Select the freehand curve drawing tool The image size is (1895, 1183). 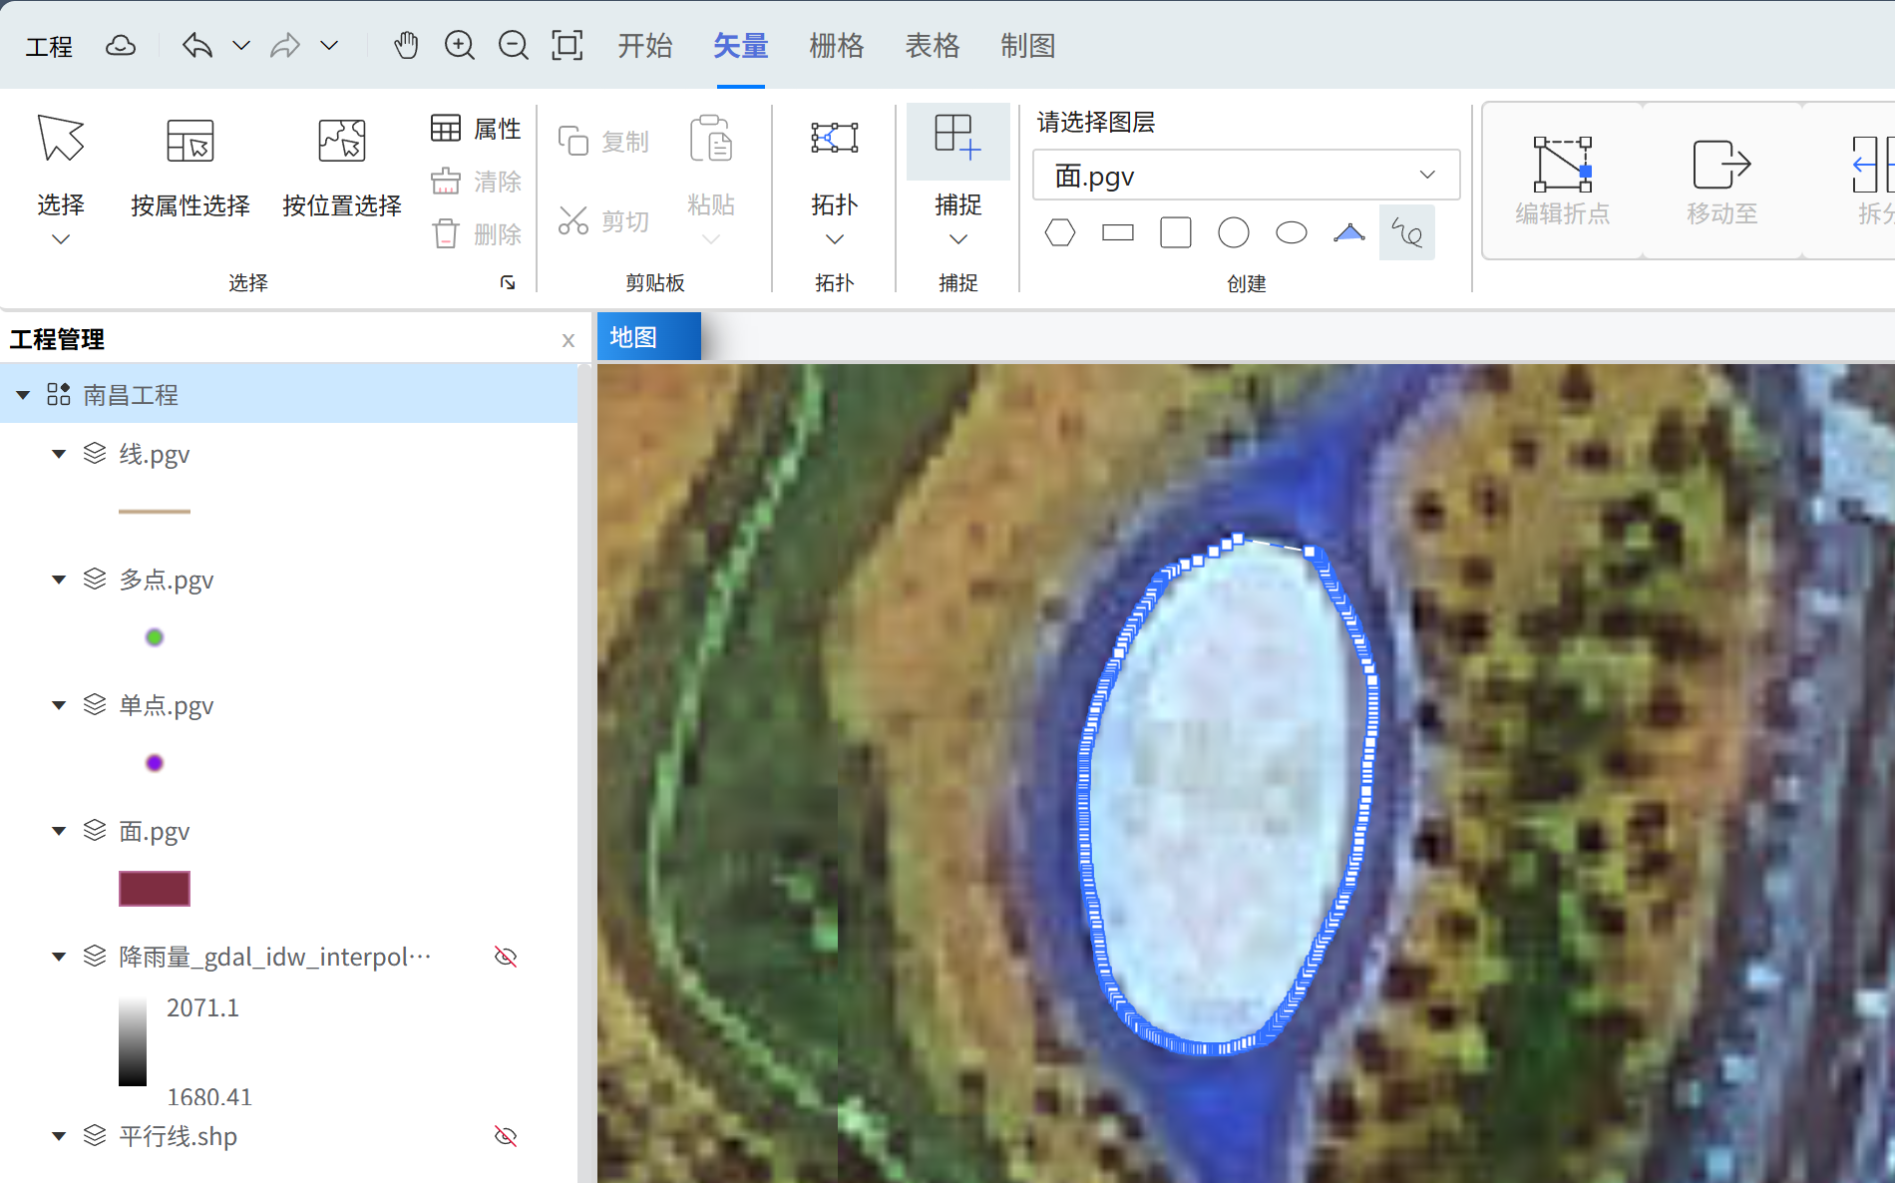point(1406,233)
